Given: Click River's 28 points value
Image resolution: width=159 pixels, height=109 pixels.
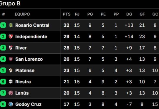Looking at the screenshot, I should (67, 48).
